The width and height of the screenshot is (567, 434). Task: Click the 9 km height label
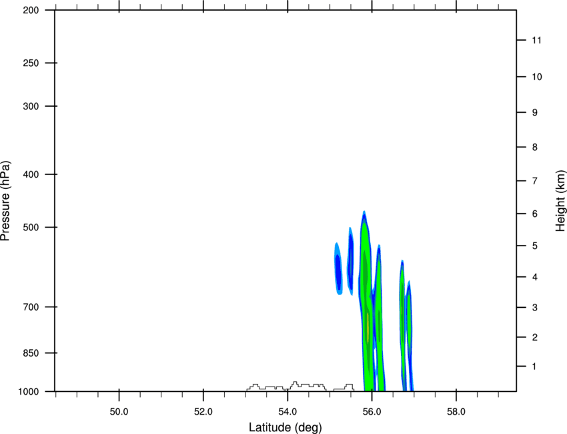point(535,113)
